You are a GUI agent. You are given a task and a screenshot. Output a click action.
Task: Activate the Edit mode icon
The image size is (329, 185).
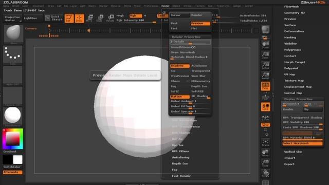69,18
